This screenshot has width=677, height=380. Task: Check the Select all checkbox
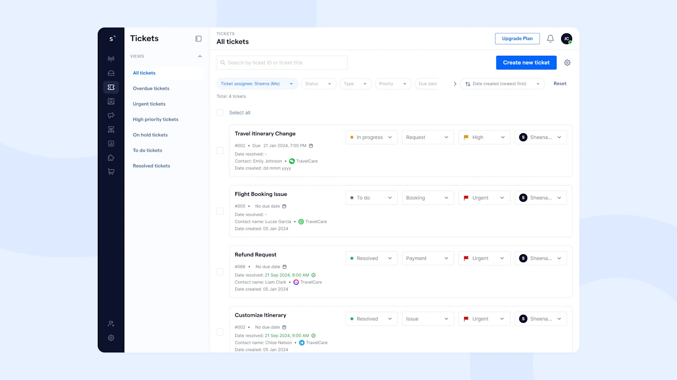pyautogui.click(x=220, y=112)
